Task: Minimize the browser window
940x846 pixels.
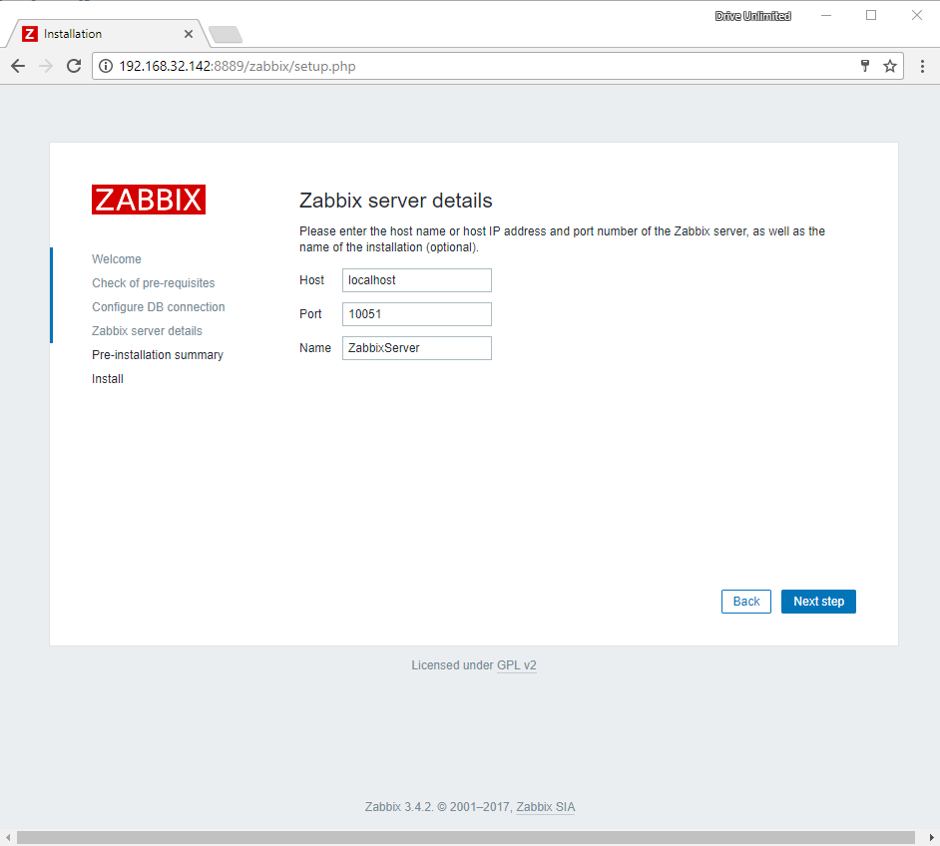Action: 826,16
